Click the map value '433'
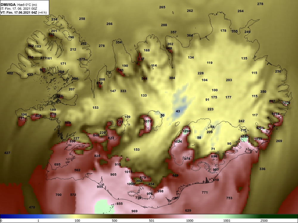The width and height of the screenshot is (298, 223). 30,75
